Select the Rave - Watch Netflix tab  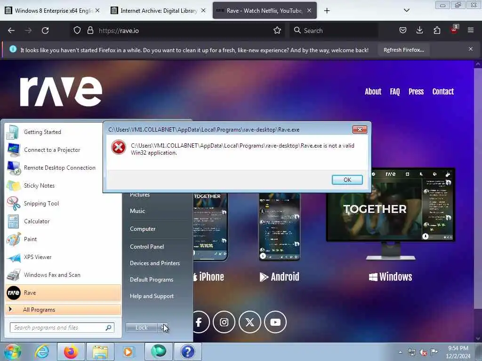(265, 11)
